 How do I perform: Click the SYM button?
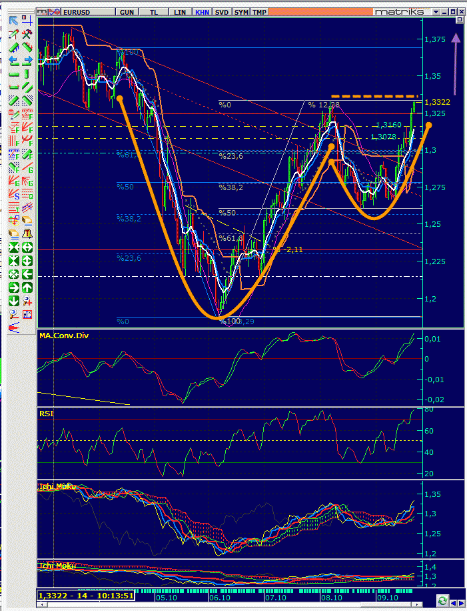click(x=241, y=12)
